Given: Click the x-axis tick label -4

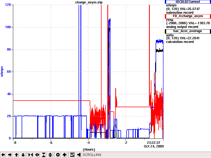Looking at the screenshot, I should point(88,143).
